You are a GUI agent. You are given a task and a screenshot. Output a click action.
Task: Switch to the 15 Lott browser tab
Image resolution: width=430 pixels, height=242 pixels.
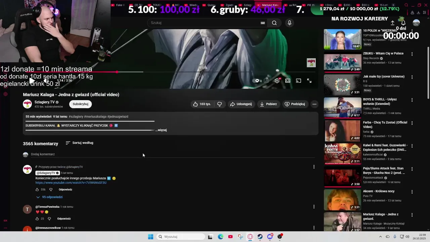coord(381,5)
